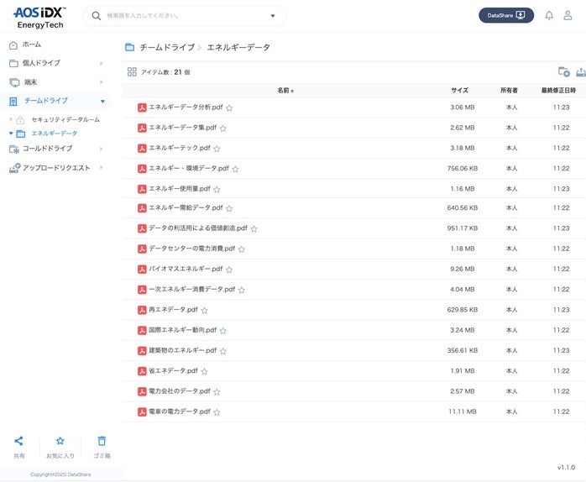Viewport: 586px width, 482px height.
Task: Sort by 所有者 column header
Action: pyautogui.click(x=509, y=90)
